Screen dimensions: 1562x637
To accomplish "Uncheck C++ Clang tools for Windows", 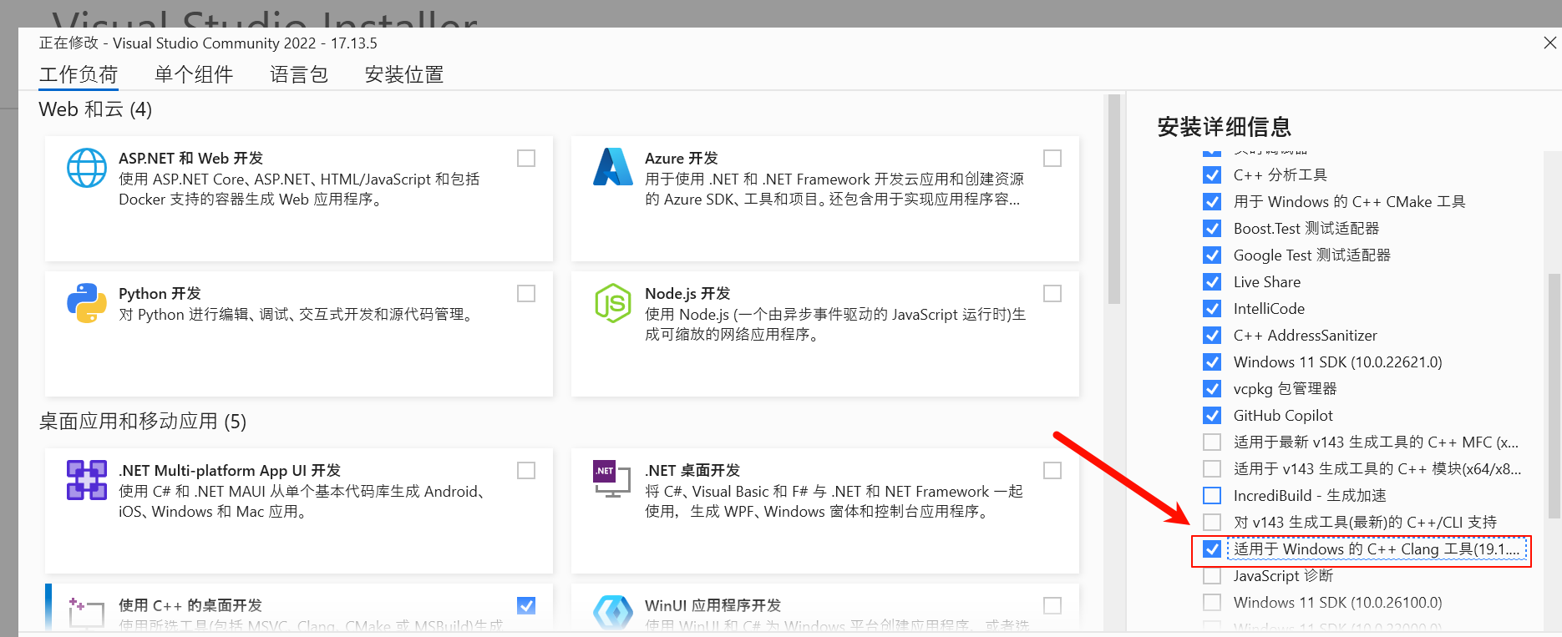I will [x=1212, y=549].
